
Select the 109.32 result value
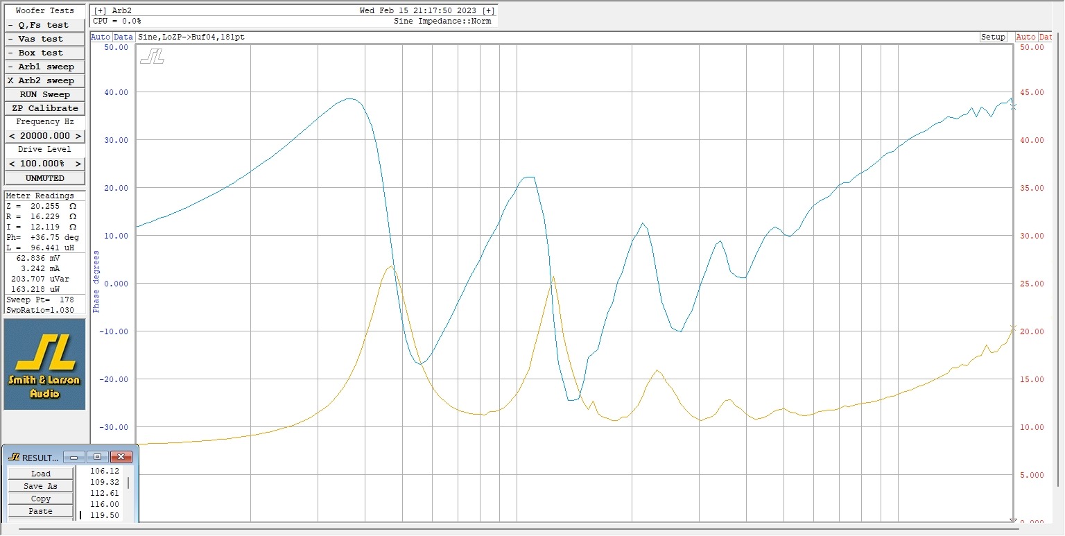(x=105, y=482)
